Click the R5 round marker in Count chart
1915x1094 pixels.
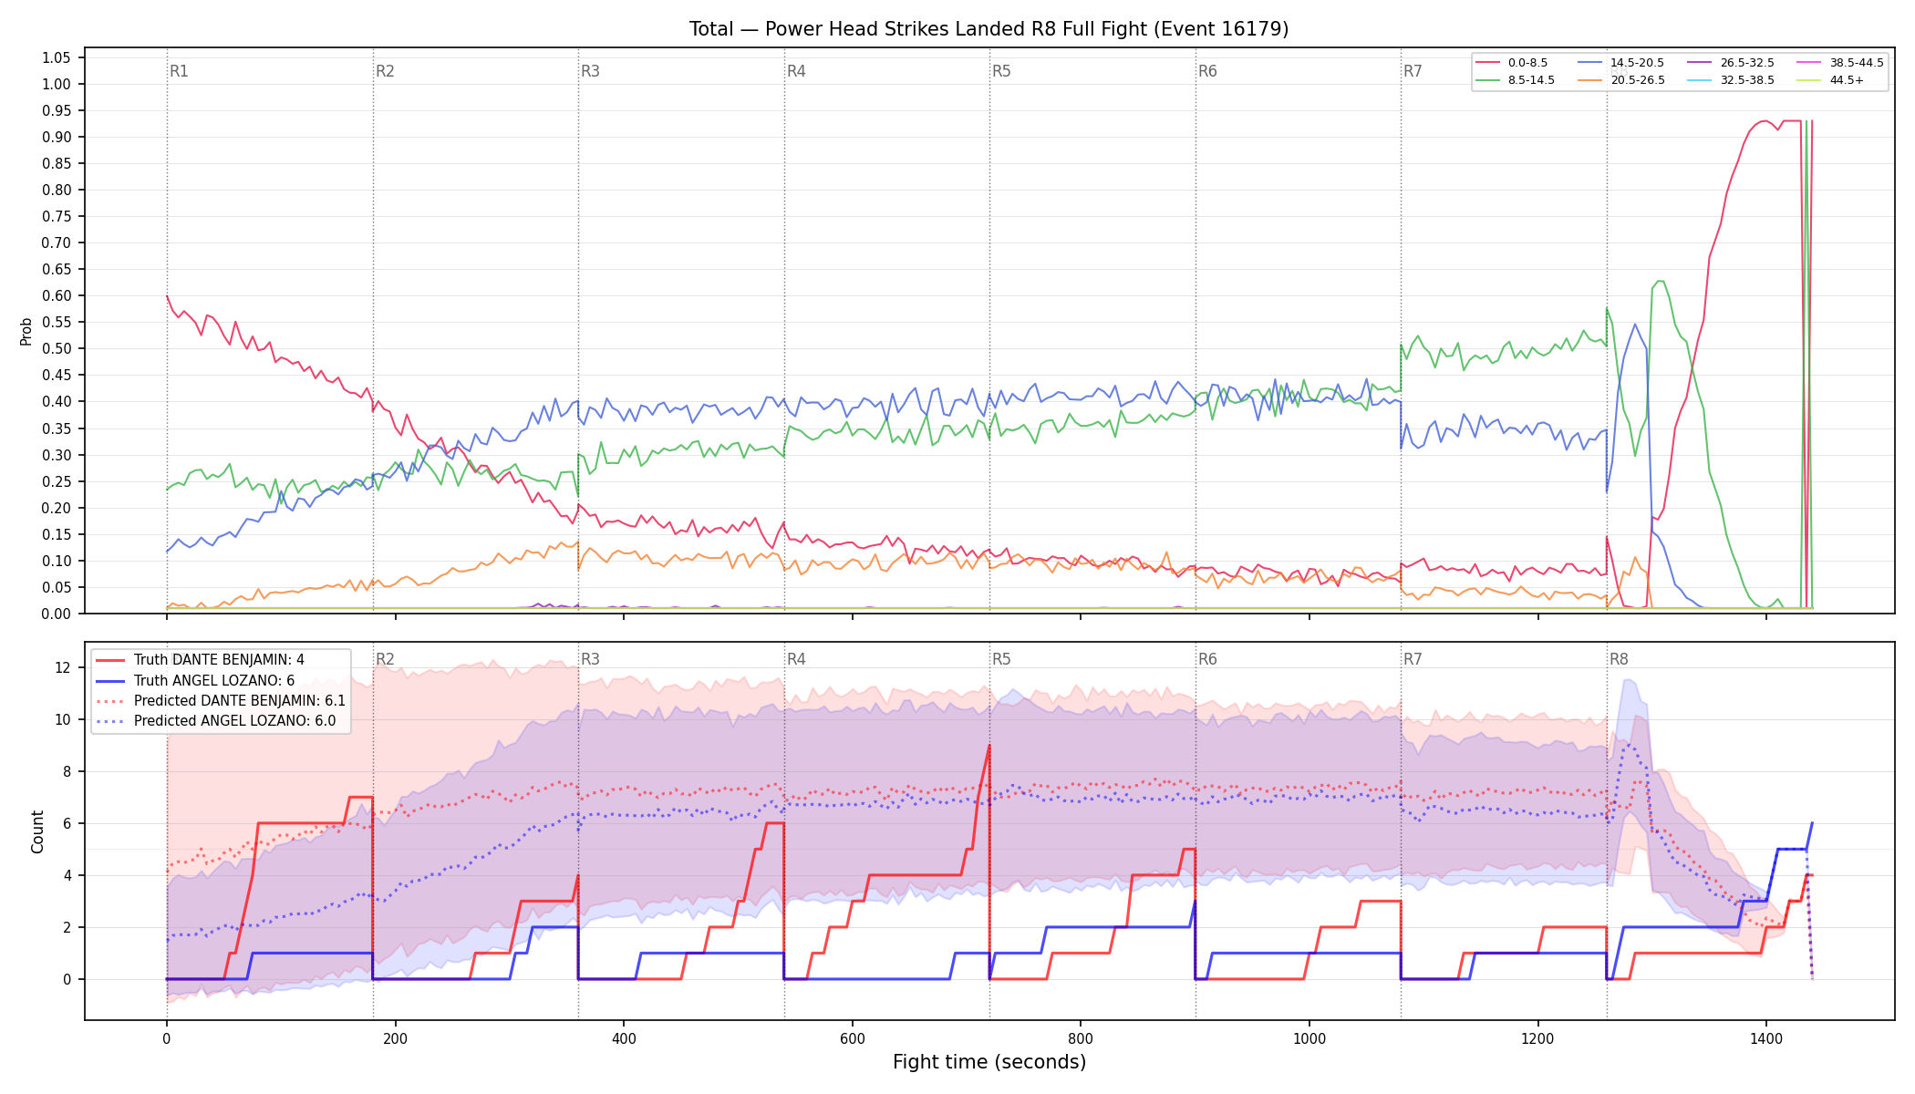pyautogui.click(x=1001, y=659)
